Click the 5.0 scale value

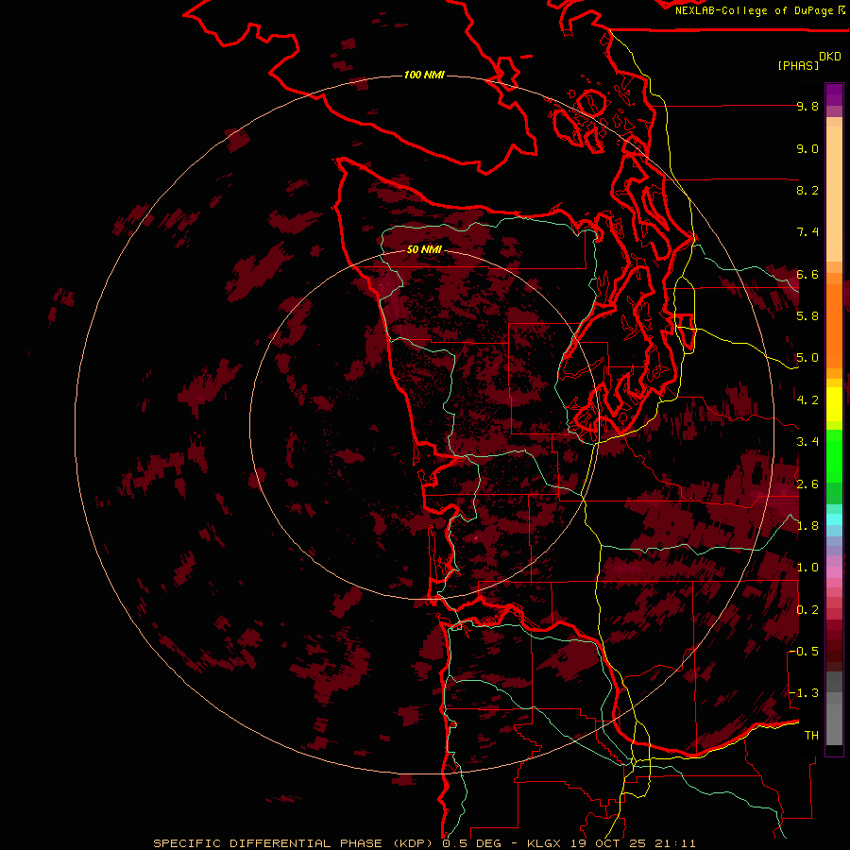point(807,358)
